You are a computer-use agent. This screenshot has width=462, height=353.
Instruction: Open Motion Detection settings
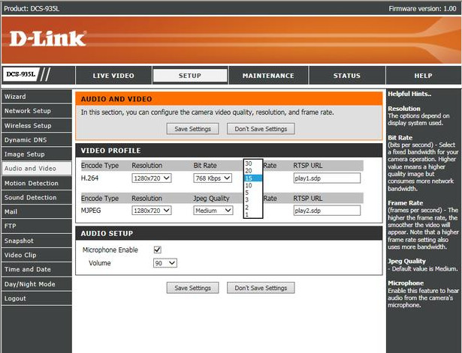pos(37,183)
